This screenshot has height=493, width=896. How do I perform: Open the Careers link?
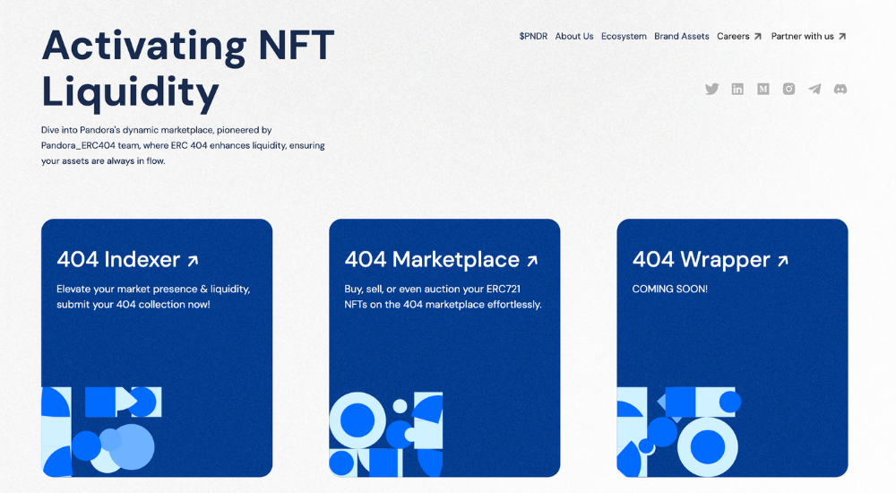pos(733,37)
